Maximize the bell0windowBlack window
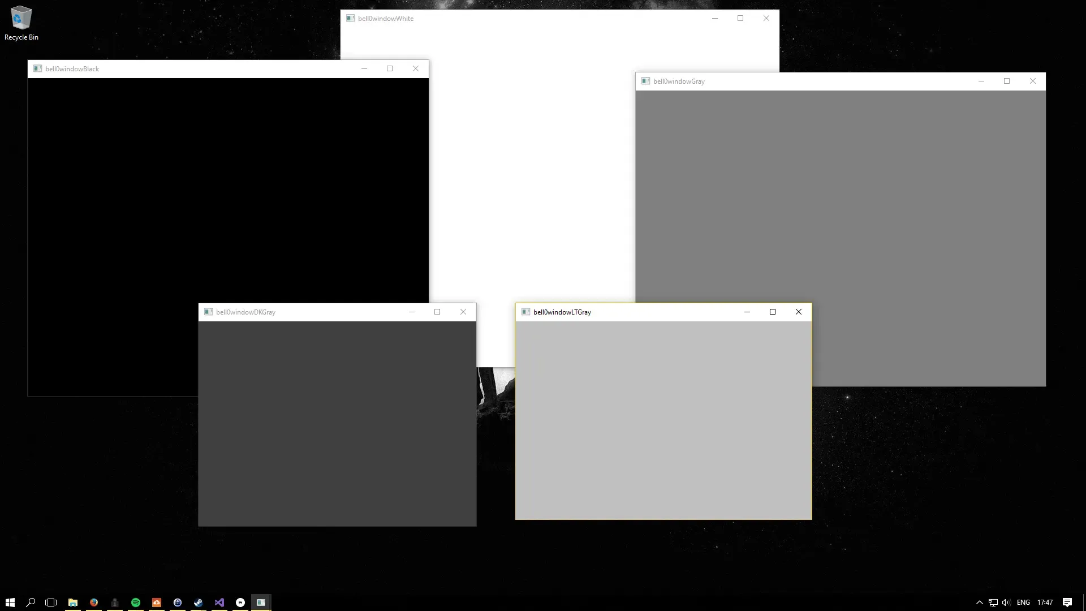 tap(390, 68)
